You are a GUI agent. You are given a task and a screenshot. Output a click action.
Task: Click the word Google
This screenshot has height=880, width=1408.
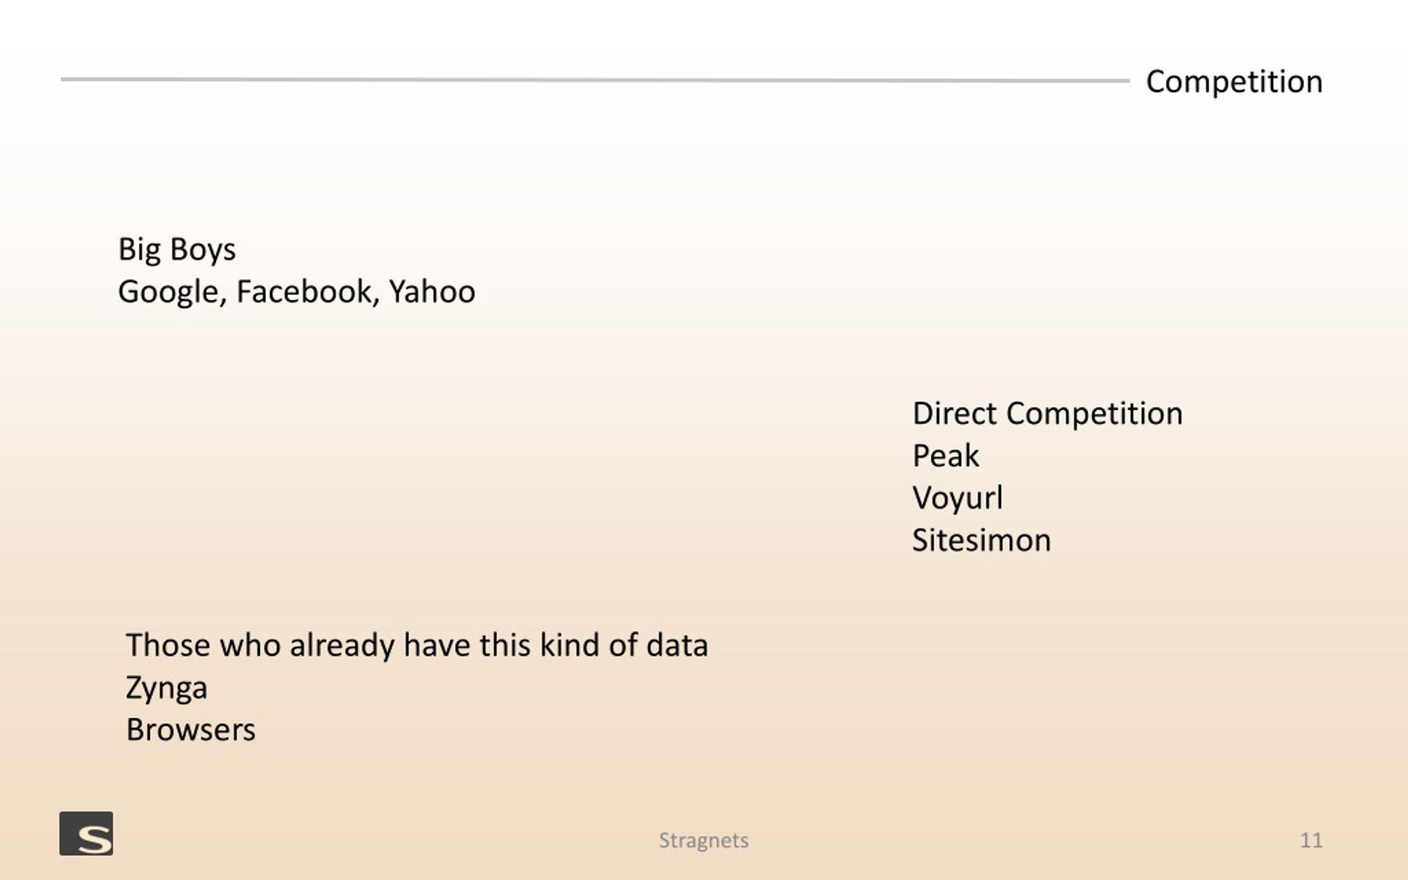[169, 292]
